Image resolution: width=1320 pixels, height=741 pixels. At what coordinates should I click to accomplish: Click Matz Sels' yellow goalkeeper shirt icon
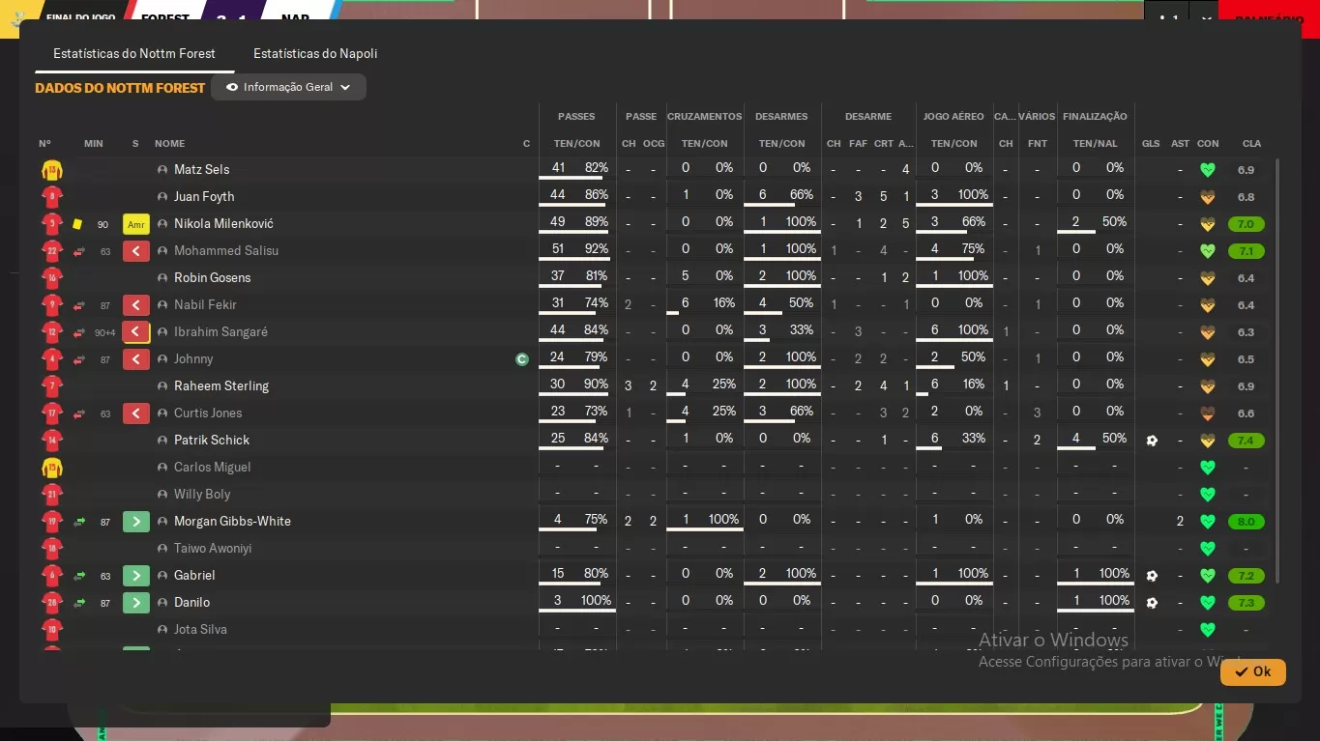pyautogui.click(x=52, y=170)
